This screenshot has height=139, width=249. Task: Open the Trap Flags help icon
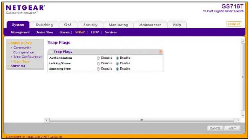pyautogui.click(x=160, y=52)
